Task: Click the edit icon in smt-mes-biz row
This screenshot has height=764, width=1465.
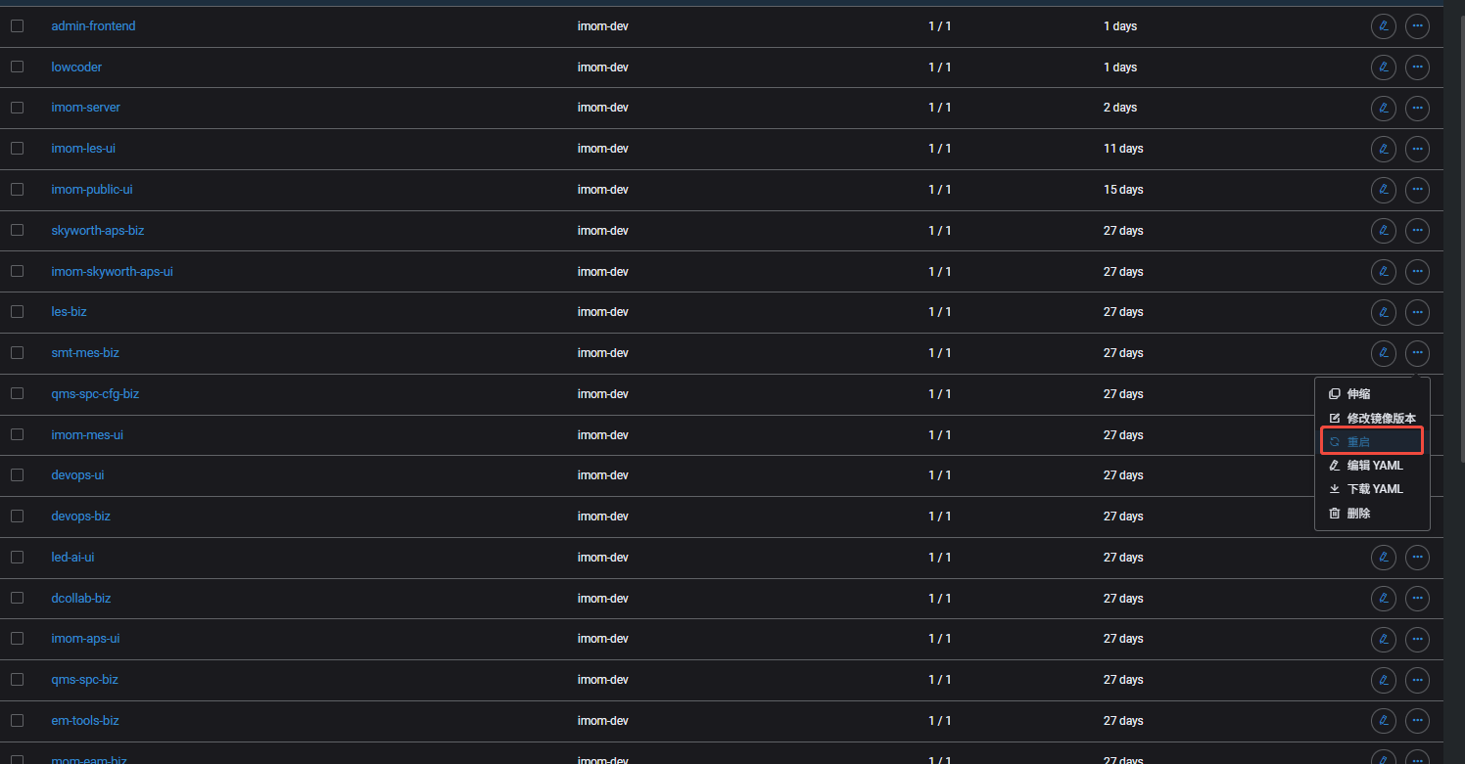Action: (x=1383, y=353)
